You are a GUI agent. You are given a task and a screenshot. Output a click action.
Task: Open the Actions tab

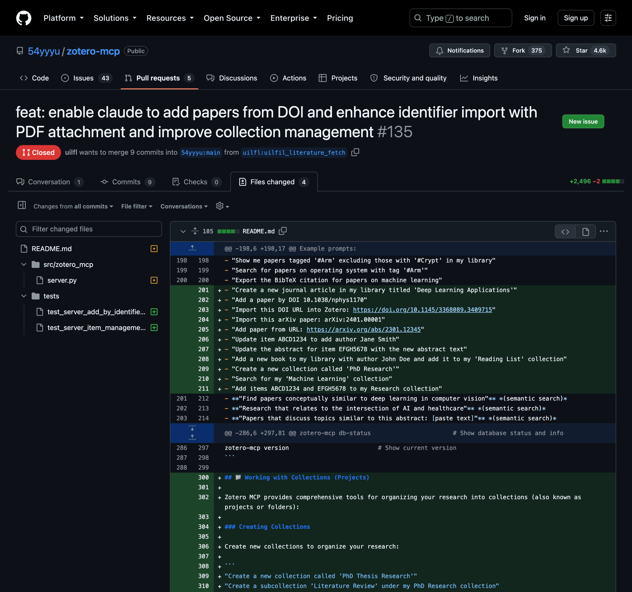(288, 78)
